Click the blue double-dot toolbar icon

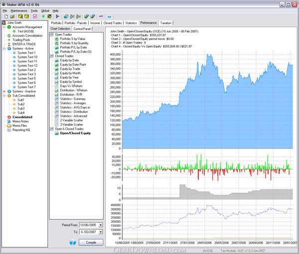(x=109, y=16)
